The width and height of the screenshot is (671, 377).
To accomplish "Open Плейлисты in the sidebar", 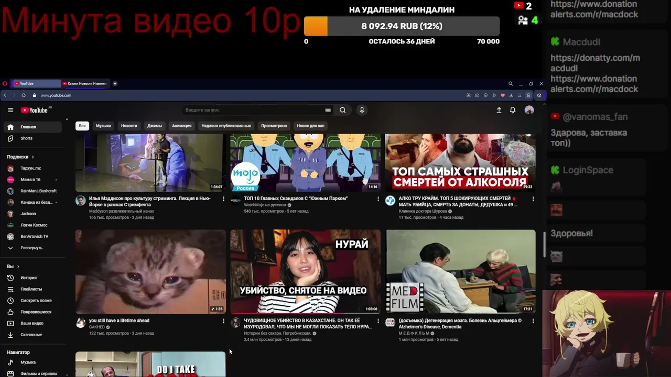I will (x=33, y=289).
